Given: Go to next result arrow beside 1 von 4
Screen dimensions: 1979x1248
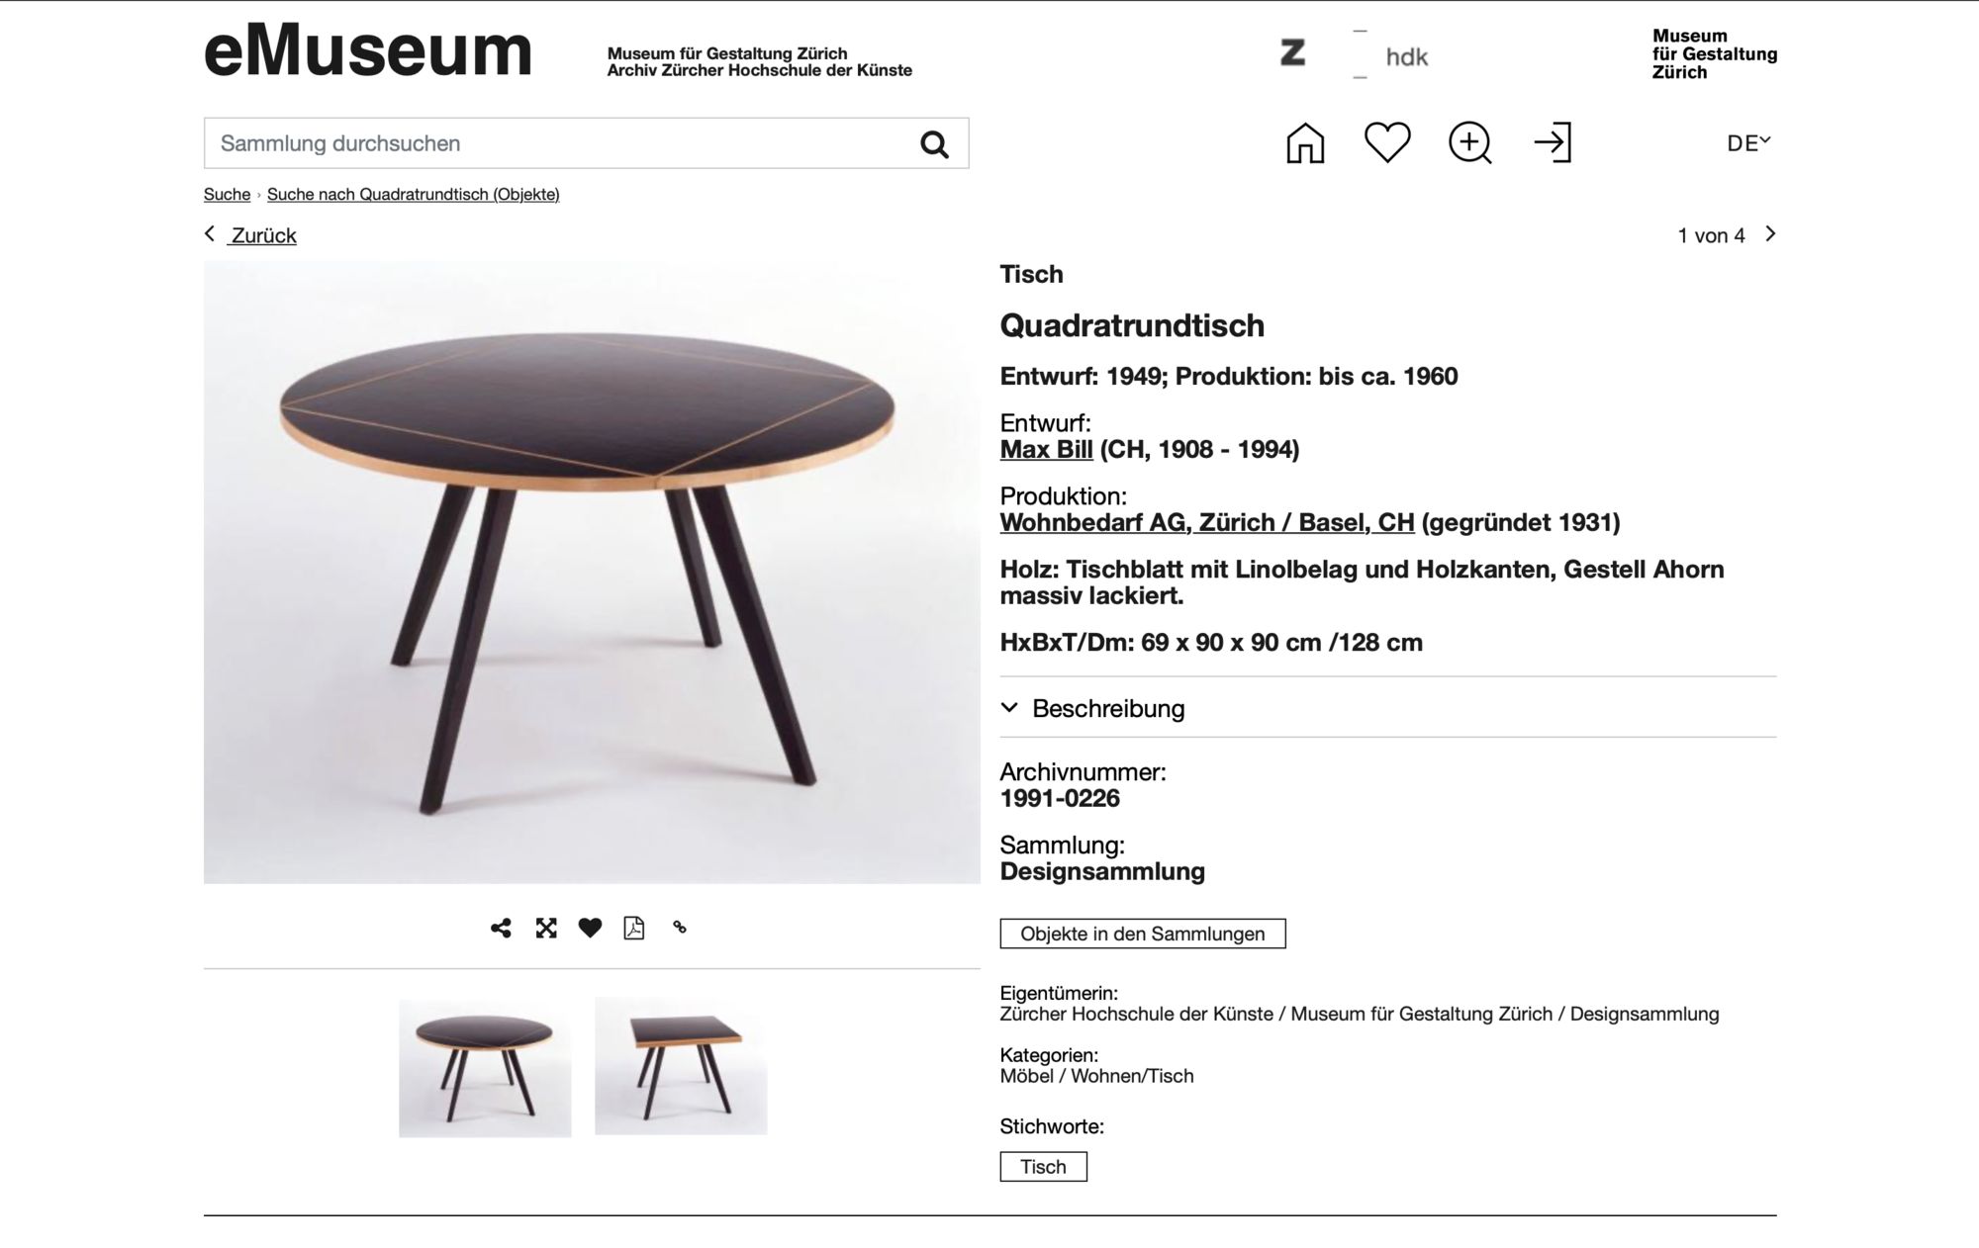Looking at the screenshot, I should tap(1770, 234).
